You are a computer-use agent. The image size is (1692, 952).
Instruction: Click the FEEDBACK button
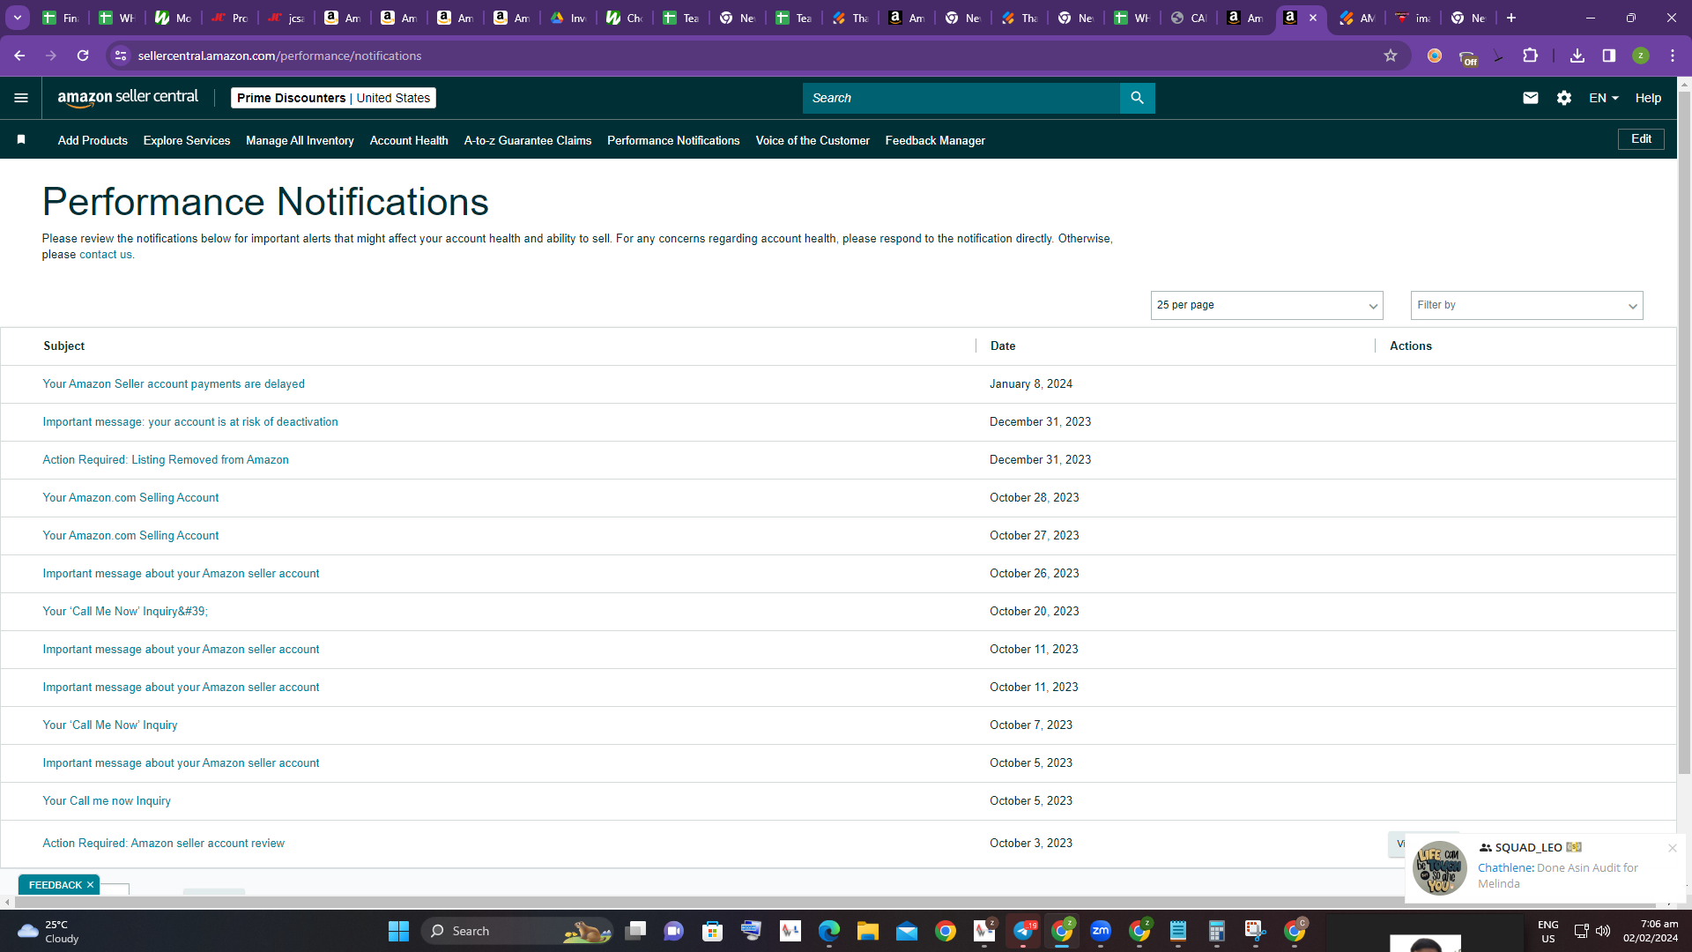(55, 885)
